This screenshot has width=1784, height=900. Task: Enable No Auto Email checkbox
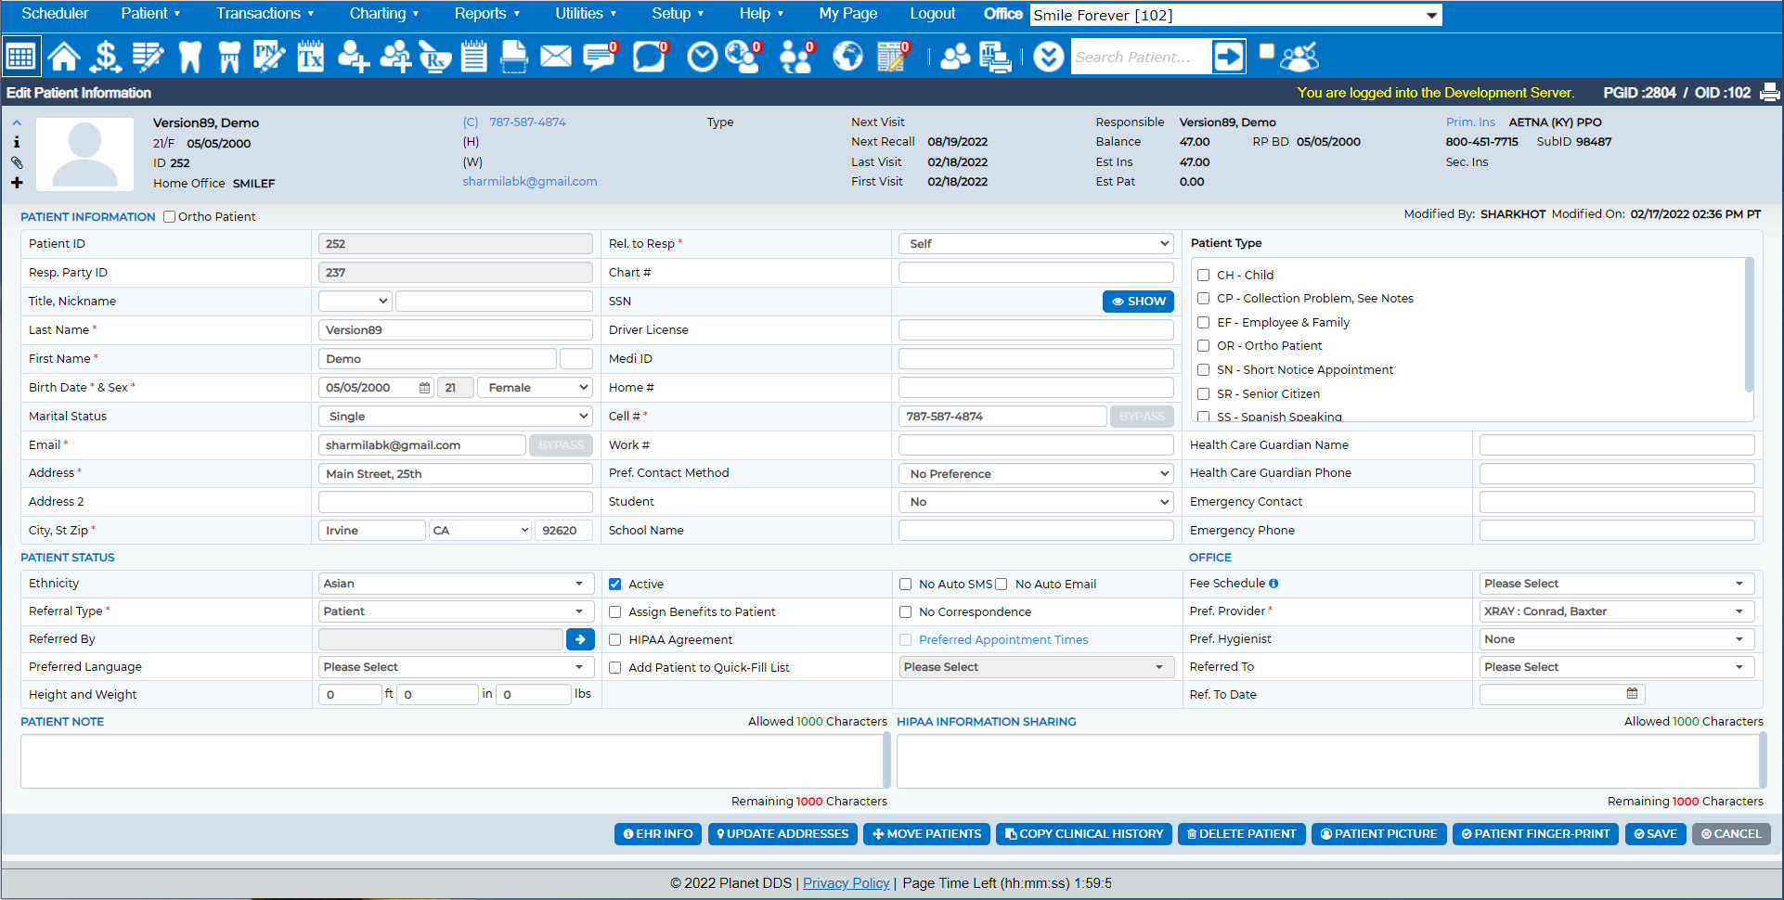(1002, 585)
